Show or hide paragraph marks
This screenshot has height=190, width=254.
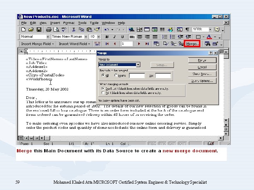[x=187, y=30]
